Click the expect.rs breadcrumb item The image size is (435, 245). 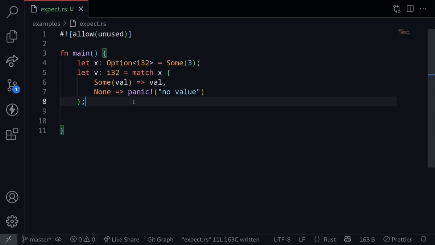click(92, 24)
